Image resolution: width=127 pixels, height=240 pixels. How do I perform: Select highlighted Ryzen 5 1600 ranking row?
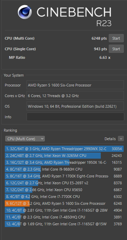click(x=64, y=203)
